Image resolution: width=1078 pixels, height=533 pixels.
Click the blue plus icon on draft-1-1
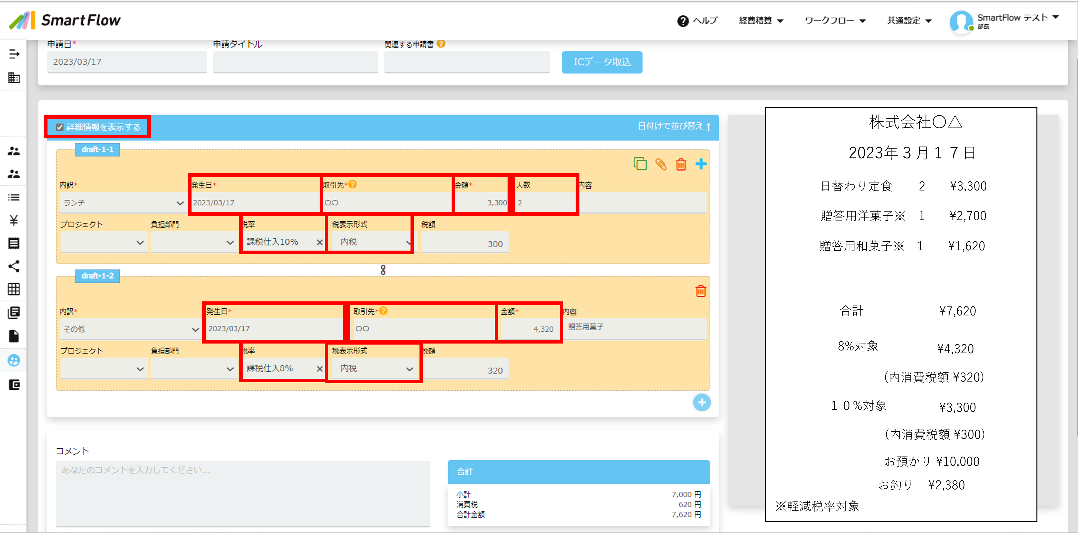701,164
